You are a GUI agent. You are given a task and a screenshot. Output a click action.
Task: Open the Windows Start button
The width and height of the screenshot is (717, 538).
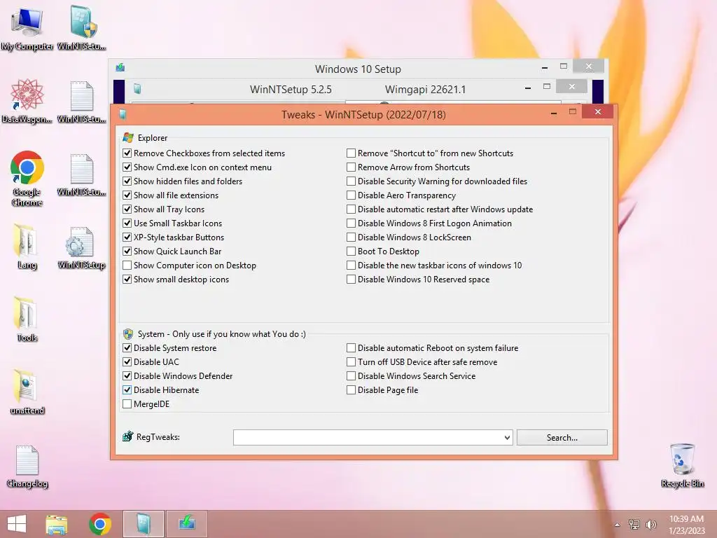tap(17, 524)
